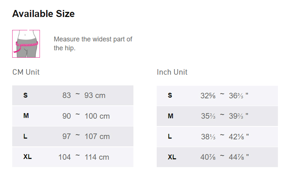Click the hip measuring instruction text
Image resolution: width=289 pixels, height=183 pixels.
pyautogui.click(x=93, y=44)
